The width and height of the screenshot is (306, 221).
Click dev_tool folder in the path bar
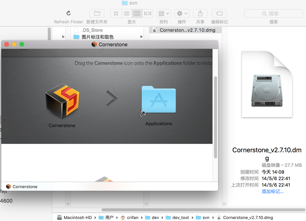[x=177, y=218]
